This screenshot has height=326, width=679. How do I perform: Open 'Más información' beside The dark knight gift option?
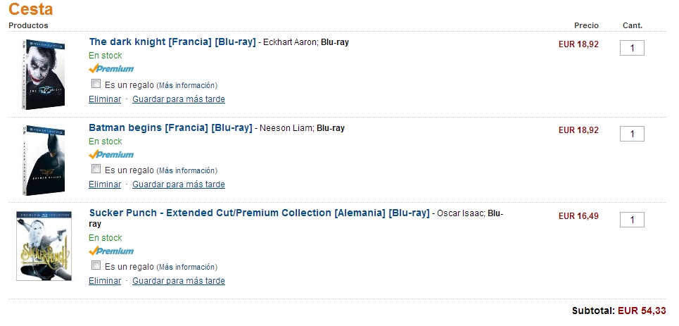coord(186,85)
